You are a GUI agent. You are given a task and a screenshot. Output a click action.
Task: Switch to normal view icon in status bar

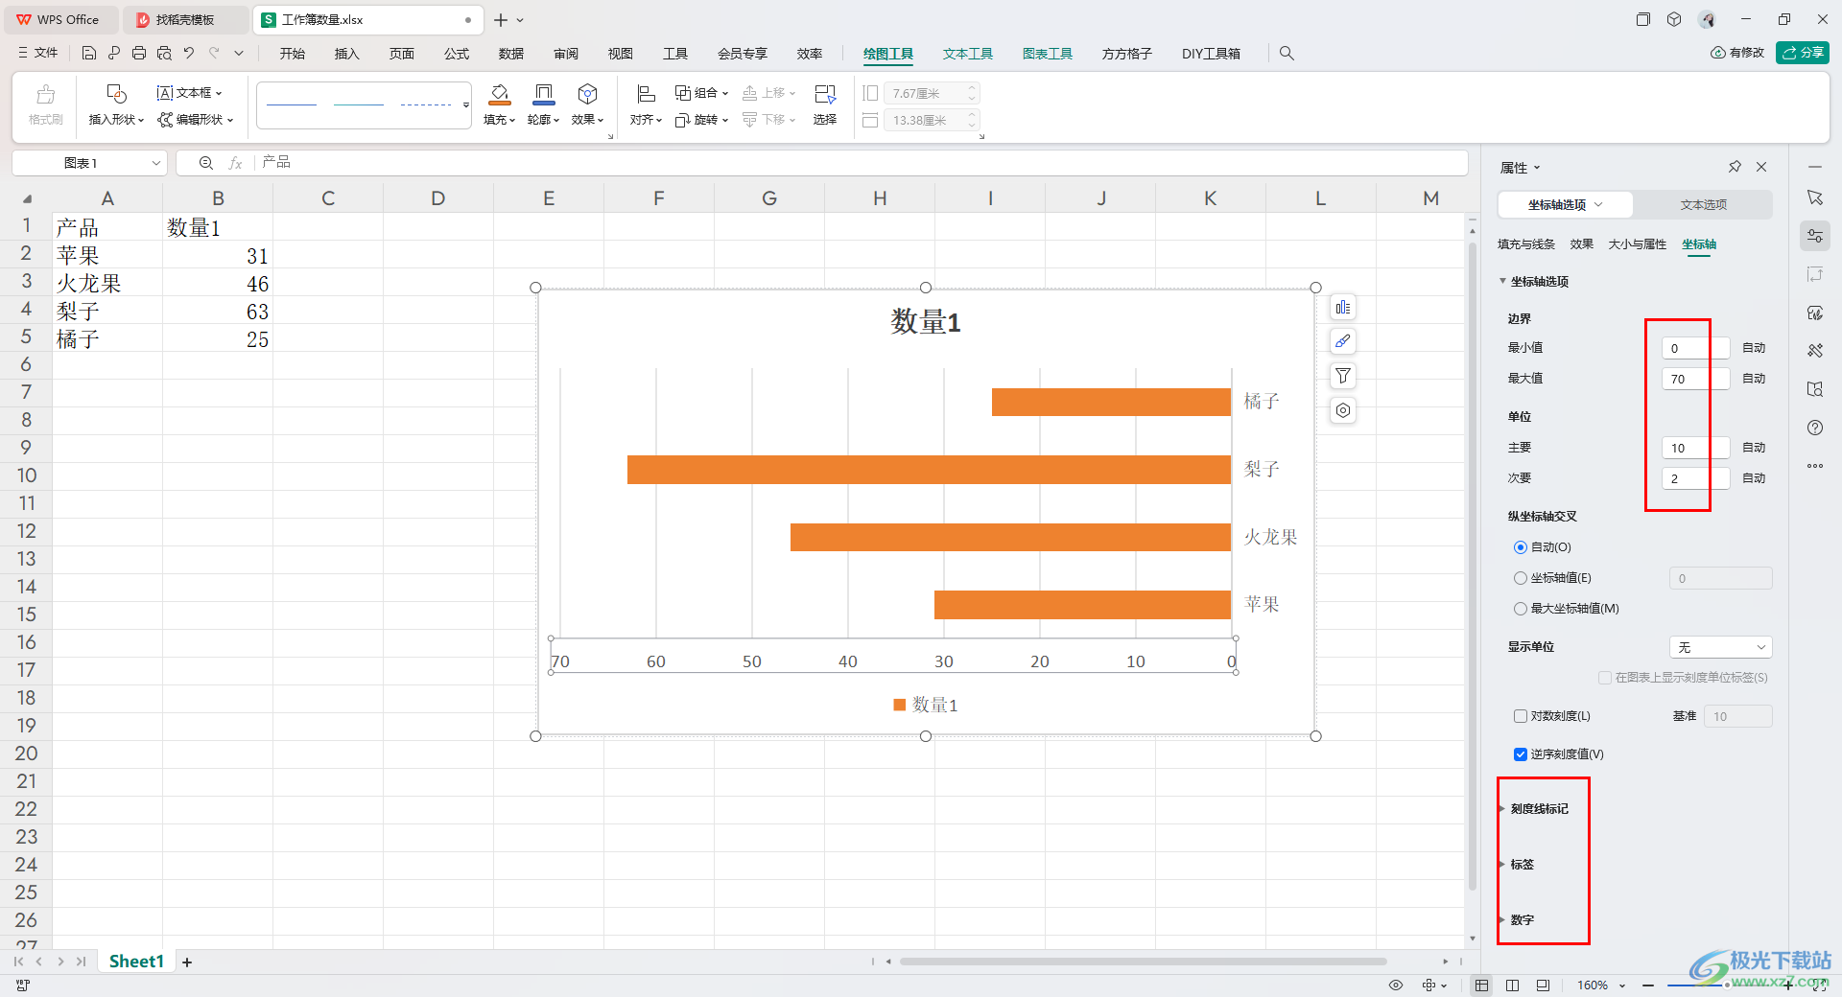click(1482, 985)
